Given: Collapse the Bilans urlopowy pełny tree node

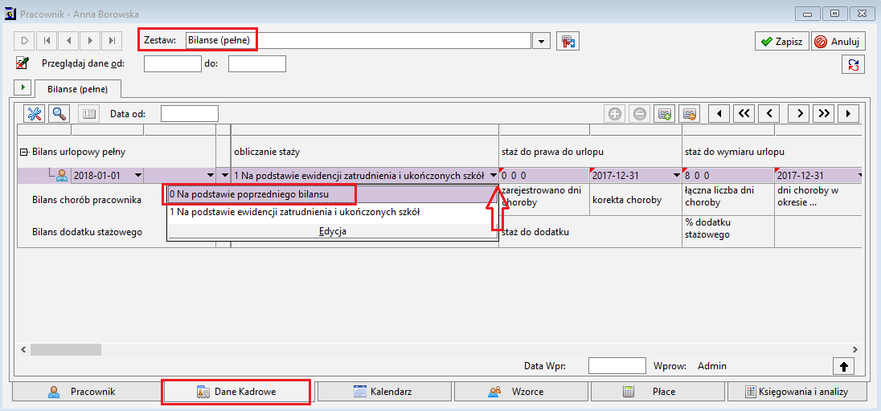Looking at the screenshot, I should (23, 152).
